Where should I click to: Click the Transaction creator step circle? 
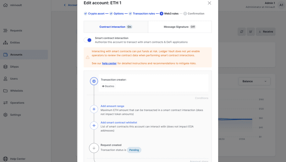tap(94, 81)
